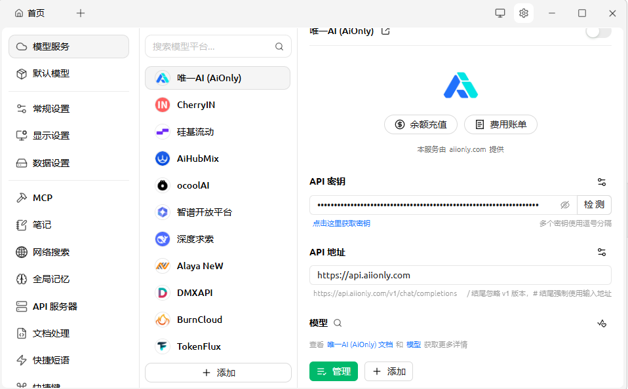
Task: Select ocoolAI provider
Action: (x=218, y=185)
